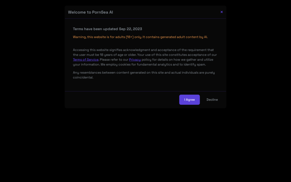Click the I Agree button
Screen dimensions: 291x182
pos(190,100)
